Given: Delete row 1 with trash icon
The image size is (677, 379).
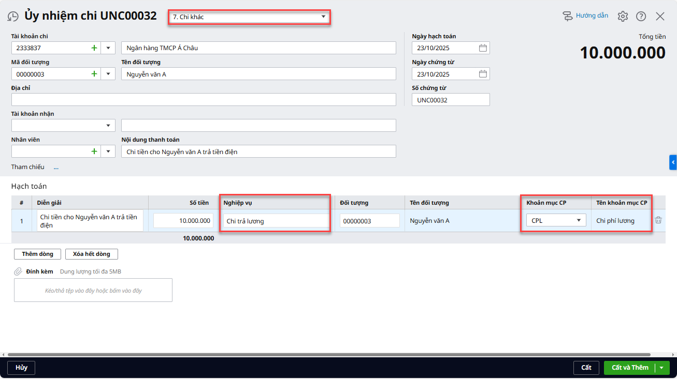Looking at the screenshot, I should (x=658, y=220).
